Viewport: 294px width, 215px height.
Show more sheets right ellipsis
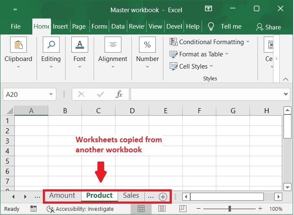[151, 197]
